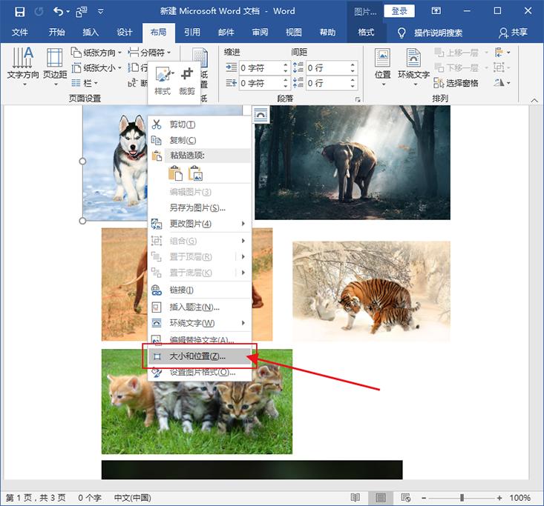This screenshot has width=544, height=506.
Task: Expand the Change Picture (更改图片) submenu
Action: [x=199, y=224]
